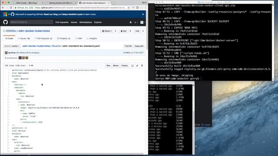Switch to the Code tab

click(x=9, y=39)
